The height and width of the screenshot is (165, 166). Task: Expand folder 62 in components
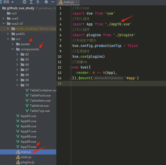coord(17,54)
